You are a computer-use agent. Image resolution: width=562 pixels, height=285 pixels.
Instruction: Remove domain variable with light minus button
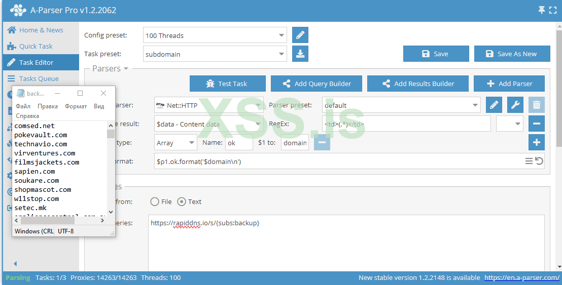[322, 142]
